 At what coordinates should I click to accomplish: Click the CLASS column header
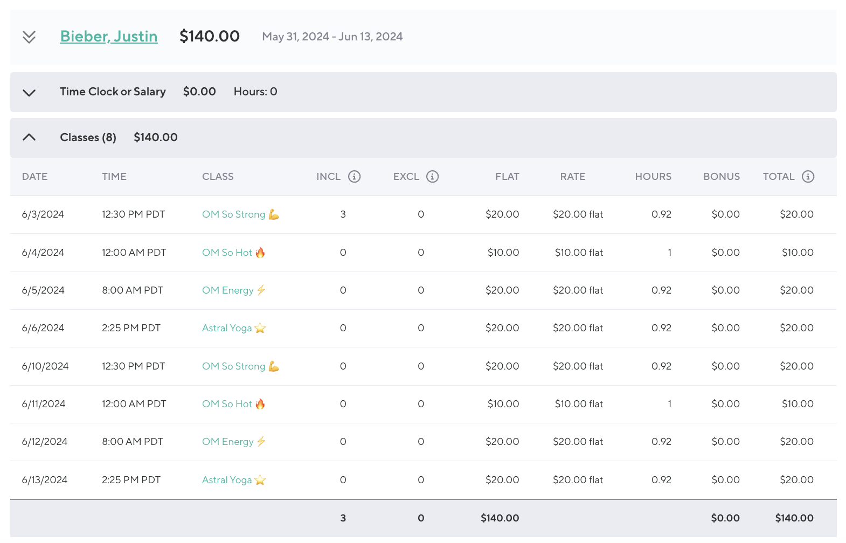(x=218, y=177)
